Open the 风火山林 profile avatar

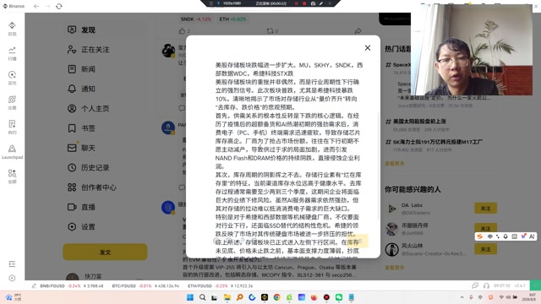392,250
